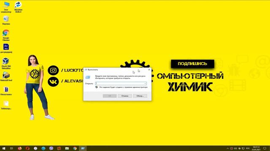Open the notification center icon
The image size is (270, 151).
[265, 148]
